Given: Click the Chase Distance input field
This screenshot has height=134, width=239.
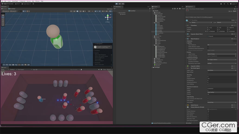Looking at the screenshot, I should [x=222, y=111].
